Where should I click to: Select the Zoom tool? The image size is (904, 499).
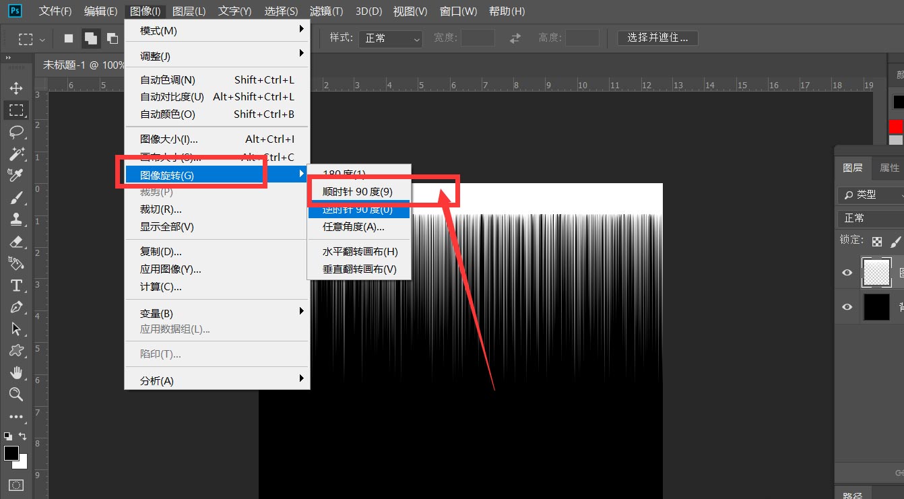(16, 394)
